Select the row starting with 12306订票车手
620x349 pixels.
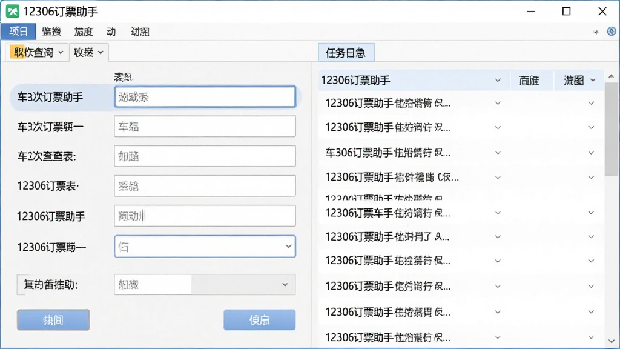[x=461, y=213]
